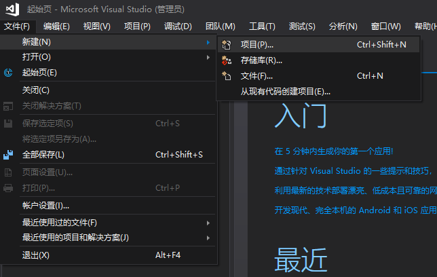Select 新建(N) menu entry
The width and height of the screenshot is (437, 277).
(108, 42)
